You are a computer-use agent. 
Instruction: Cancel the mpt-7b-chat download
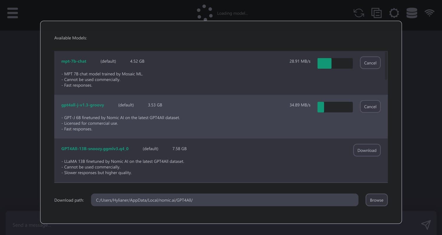pos(370,63)
